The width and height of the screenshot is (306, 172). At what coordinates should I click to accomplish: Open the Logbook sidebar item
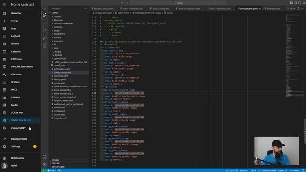(20, 36)
